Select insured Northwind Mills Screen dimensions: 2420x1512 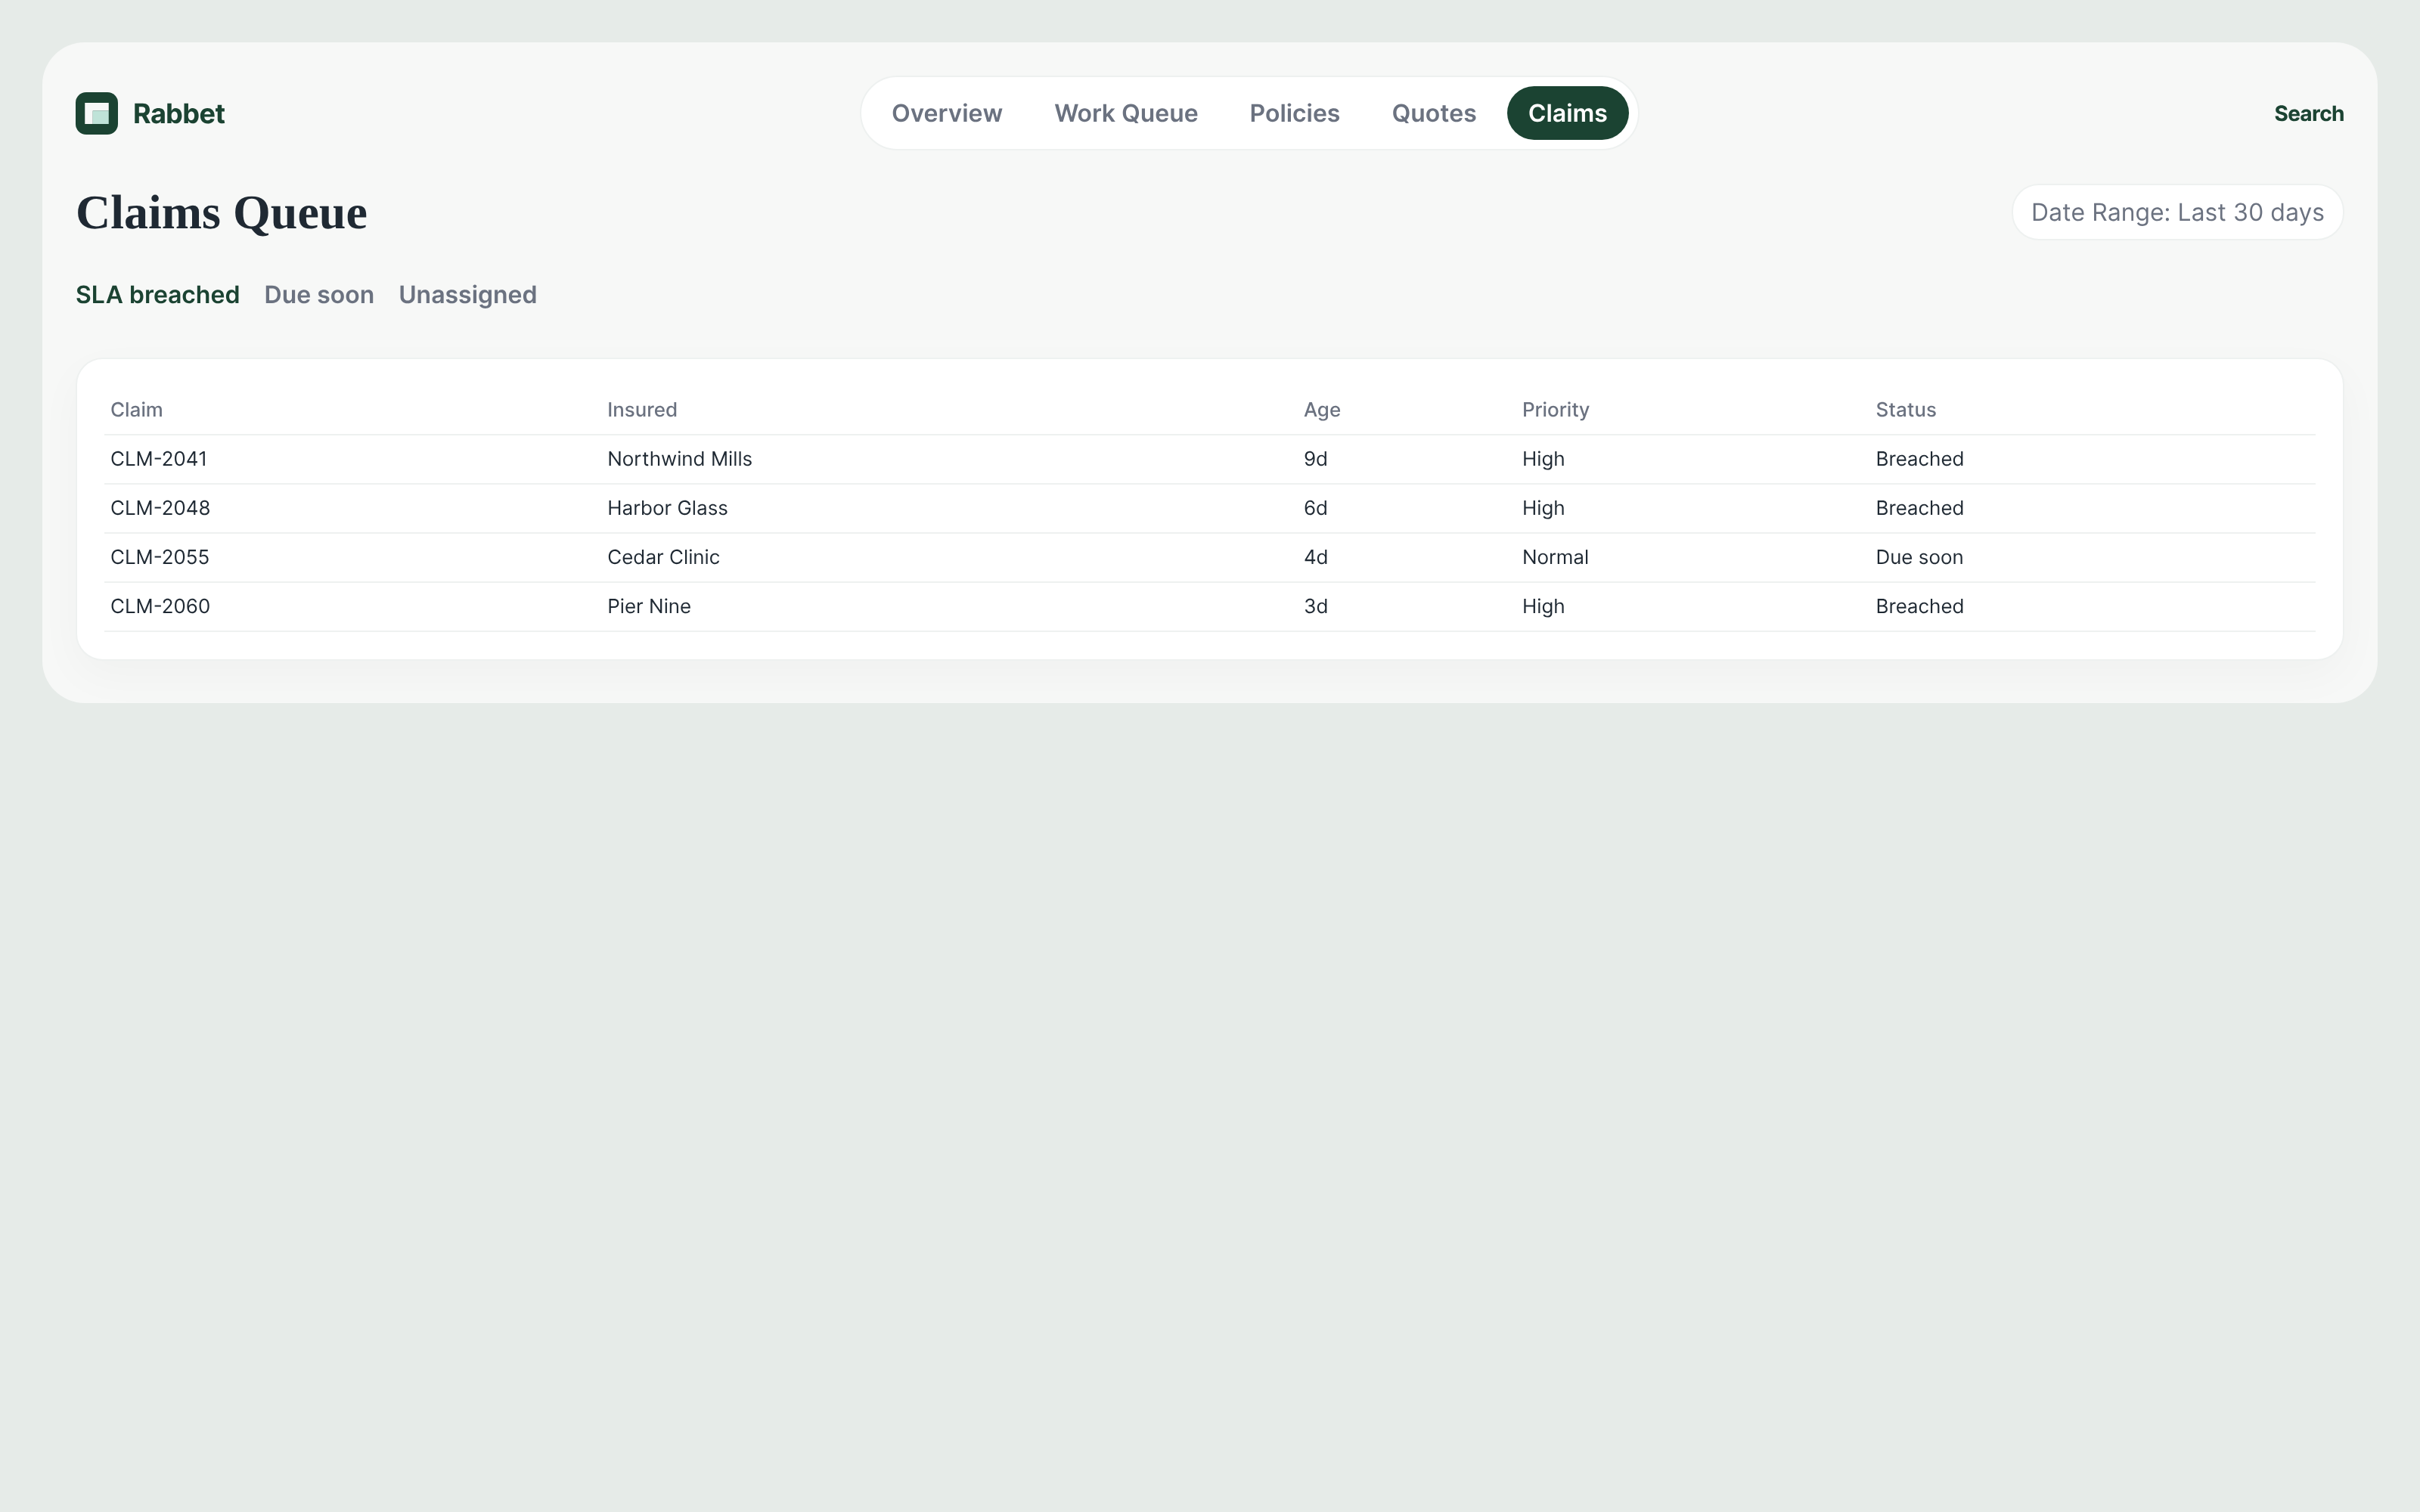[x=680, y=459]
